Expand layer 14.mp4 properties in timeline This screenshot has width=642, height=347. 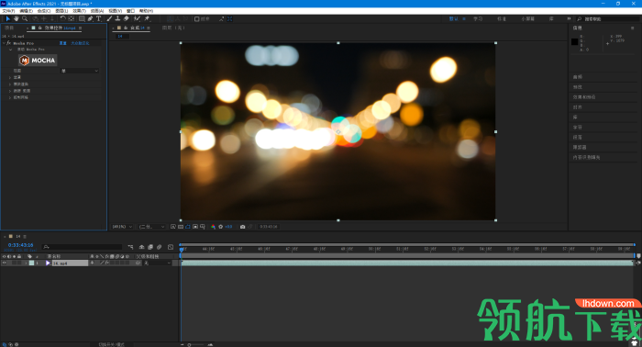[x=27, y=263]
